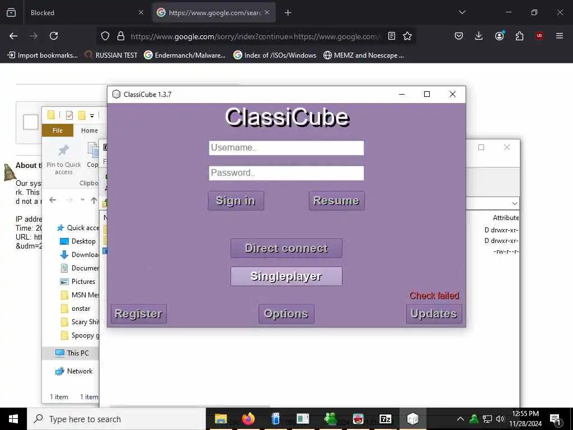Open the notification center icon

point(556,419)
